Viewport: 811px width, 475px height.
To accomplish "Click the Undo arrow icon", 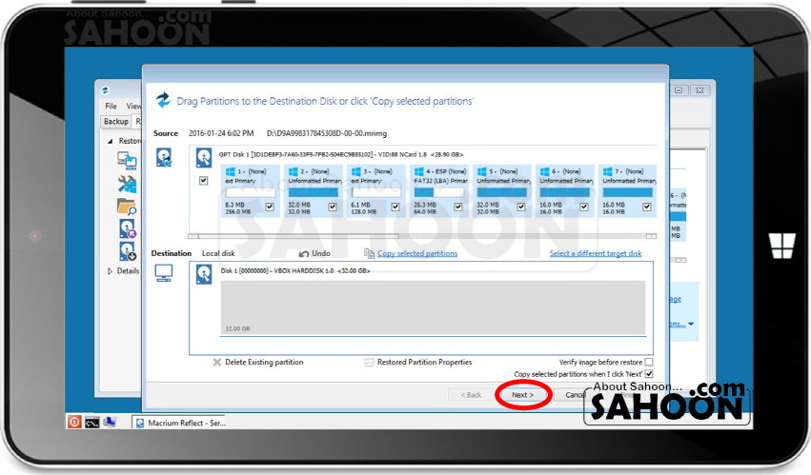I will (x=305, y=254).
